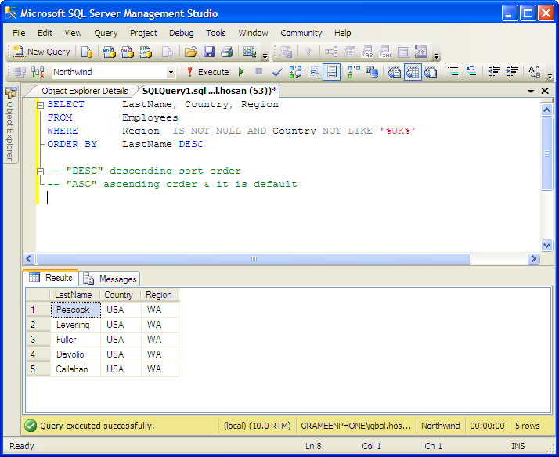
Task: Switch output to Results to Text
Action: tap(395, 72)
